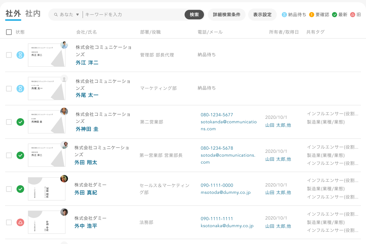Click red triangle status icon for 外中 浩平

click(20, 222)
